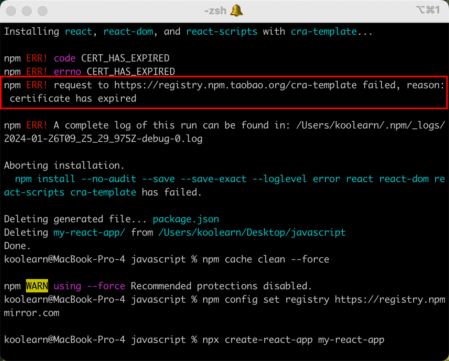Screen dimensions: 449x361
Task: Click the "--no-audit" flag
Action: pyautogui.click(x=109, y=179)
